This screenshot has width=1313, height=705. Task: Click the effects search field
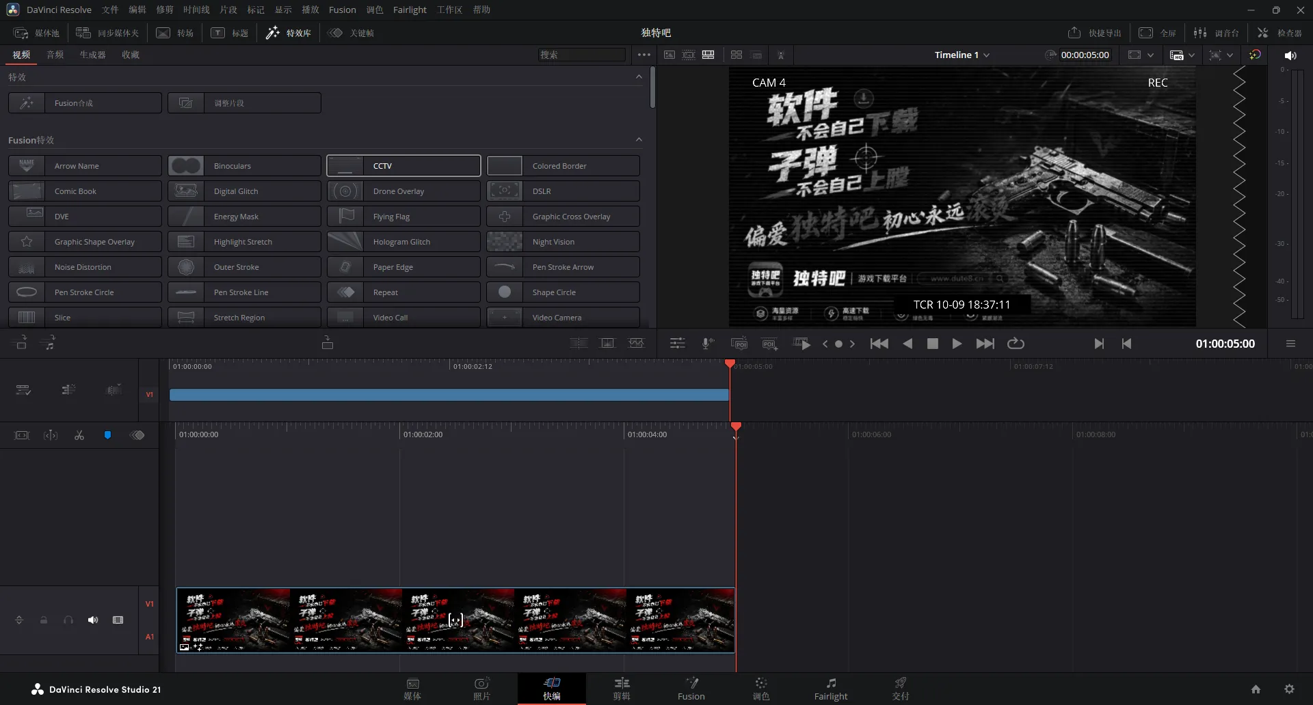click(x=581, y=55)
